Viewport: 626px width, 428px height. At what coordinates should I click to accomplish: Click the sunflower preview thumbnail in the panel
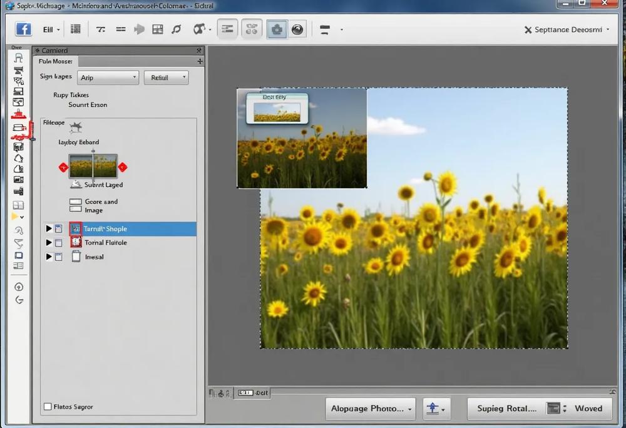(x=93, y=166)
